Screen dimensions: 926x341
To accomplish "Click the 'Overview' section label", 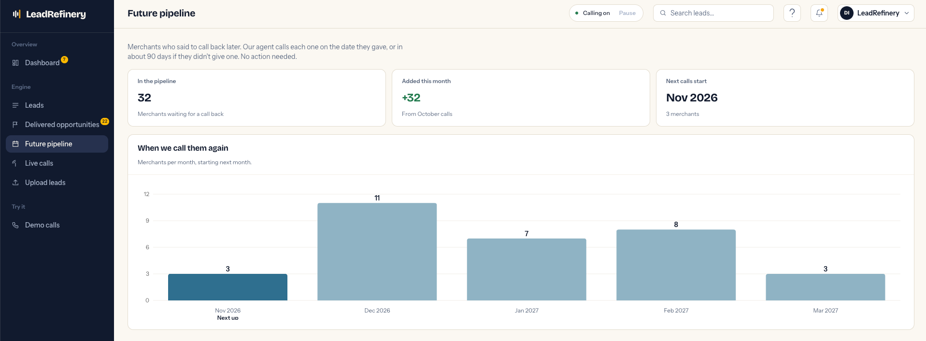I will pos(24,44).
